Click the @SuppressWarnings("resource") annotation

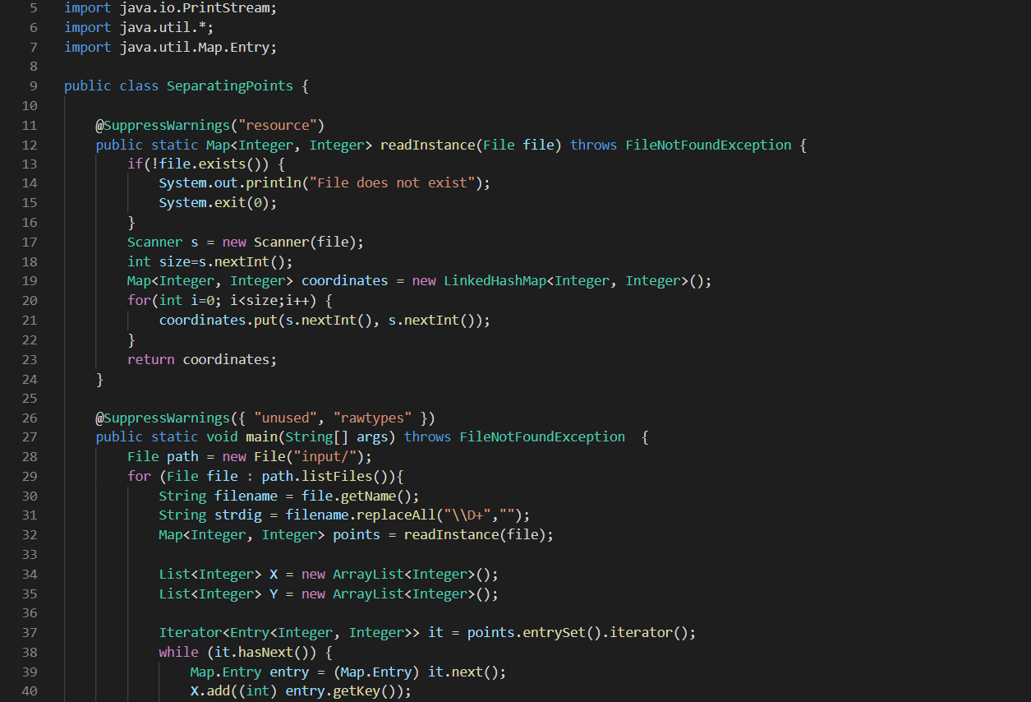coord(210,125)
